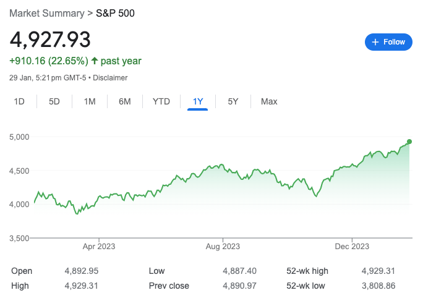This screenshot has width=436, height=298.
Task: Click the blue Follow button
Action: (x=388, y=42)
